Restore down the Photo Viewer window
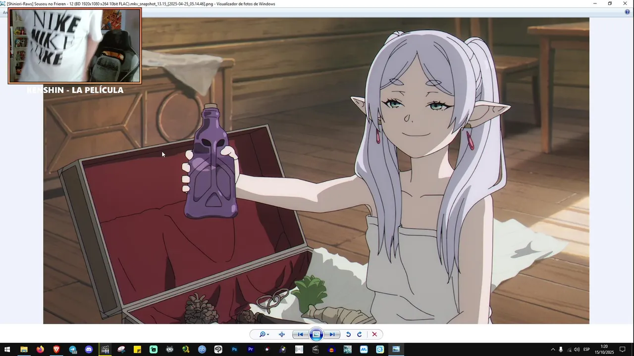The height and width of the screenshot is (356, 634). [610, 3]
